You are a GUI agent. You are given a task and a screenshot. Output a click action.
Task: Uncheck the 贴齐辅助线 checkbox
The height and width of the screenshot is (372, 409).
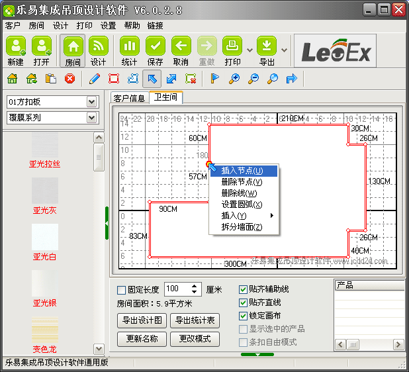[x=243, y=290]
